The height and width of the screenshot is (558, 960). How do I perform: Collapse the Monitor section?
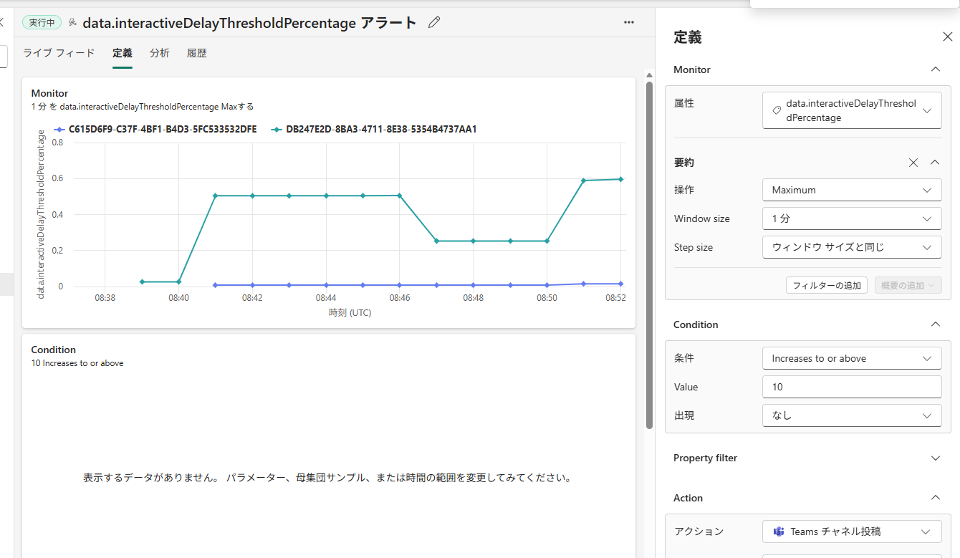click(935, 69)
